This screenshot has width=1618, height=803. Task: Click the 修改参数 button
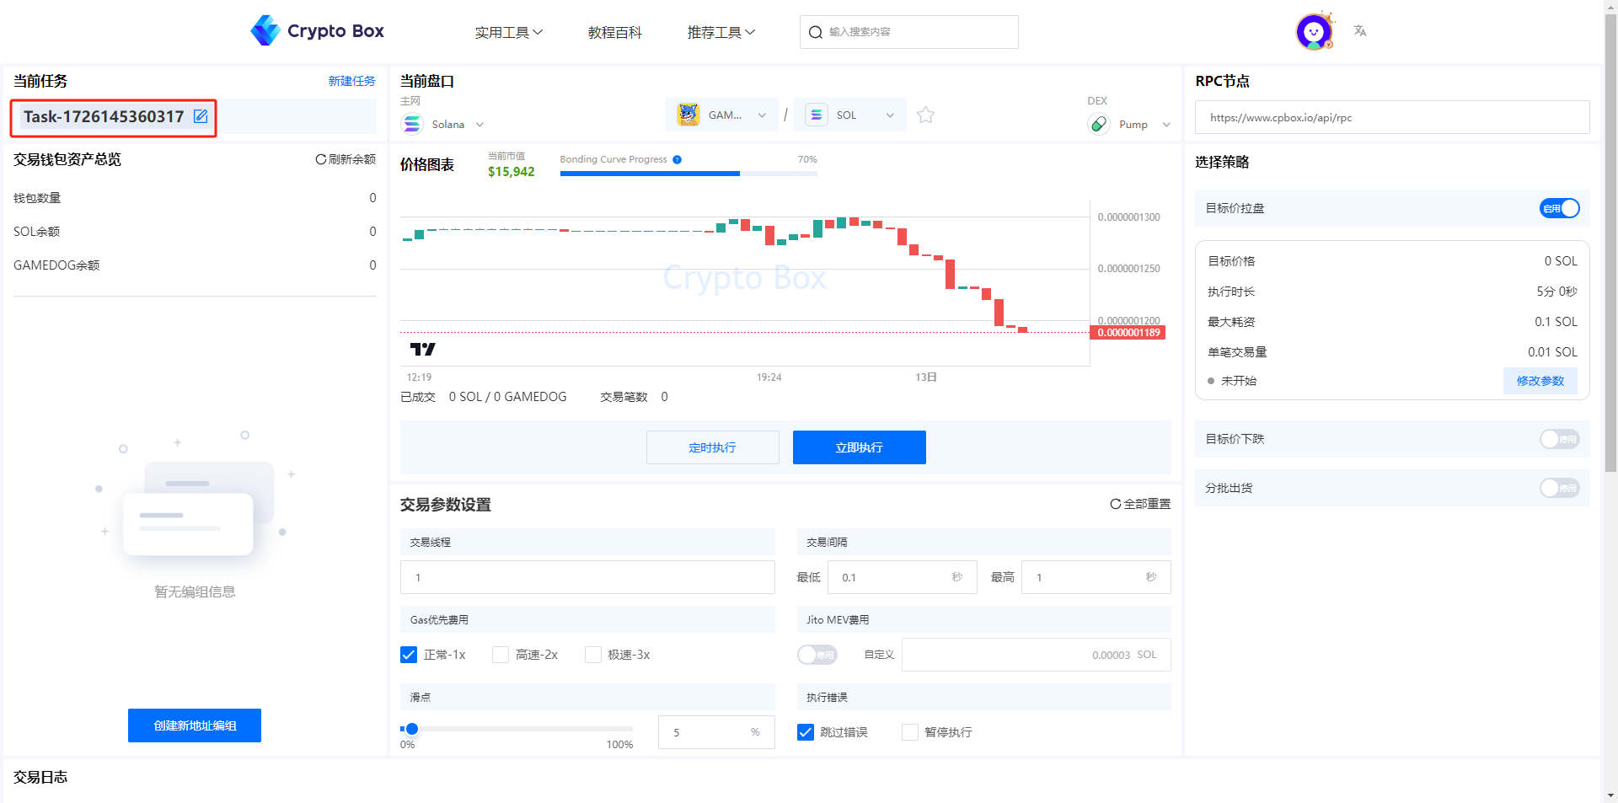[1540, 381]
